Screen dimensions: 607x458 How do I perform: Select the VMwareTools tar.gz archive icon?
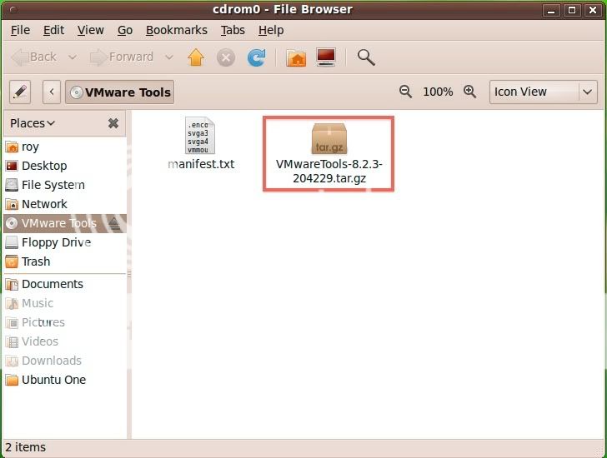click(x=329, y=138)
